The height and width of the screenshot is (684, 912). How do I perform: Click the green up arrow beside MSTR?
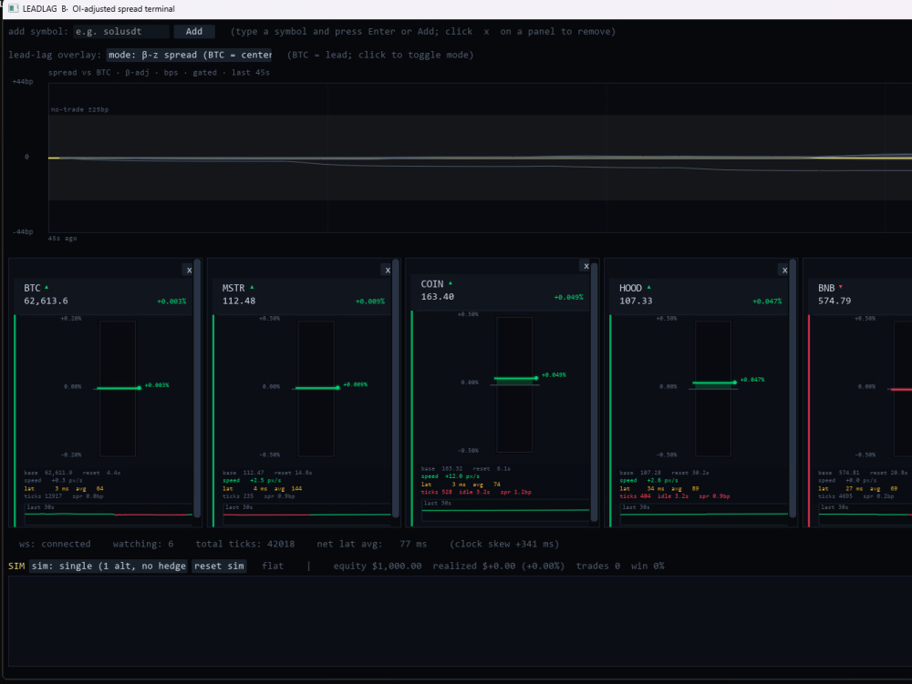(252, 287)
